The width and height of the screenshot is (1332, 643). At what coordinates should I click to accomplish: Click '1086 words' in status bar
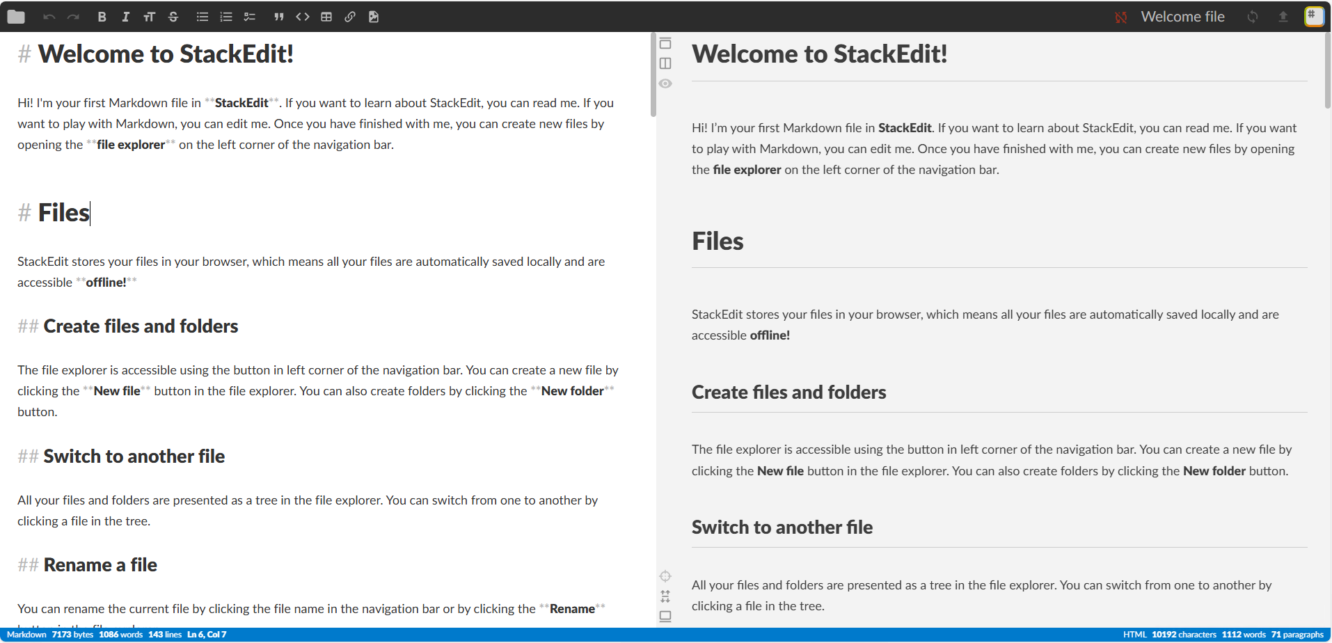pyautogui.click(x=120, y=635)
